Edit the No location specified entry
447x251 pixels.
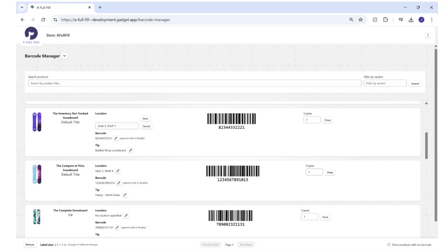126,216
